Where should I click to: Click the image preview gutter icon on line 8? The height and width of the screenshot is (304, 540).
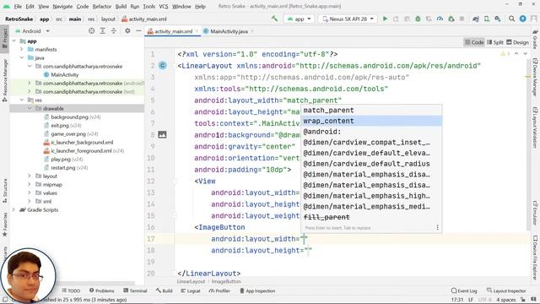pos(162,135)
